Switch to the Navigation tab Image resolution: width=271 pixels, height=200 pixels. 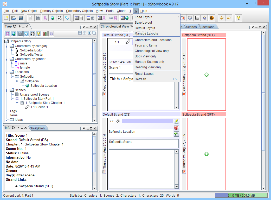click(x=37, y=128)
